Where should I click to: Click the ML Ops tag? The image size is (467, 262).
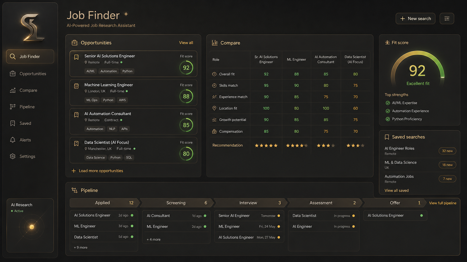pos(92,100)
